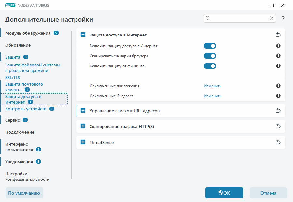Click revert icon on «Сканирование трафика HTTP(S)»
This screenshot has height=202, width=293.
click(x=278, y=126)
